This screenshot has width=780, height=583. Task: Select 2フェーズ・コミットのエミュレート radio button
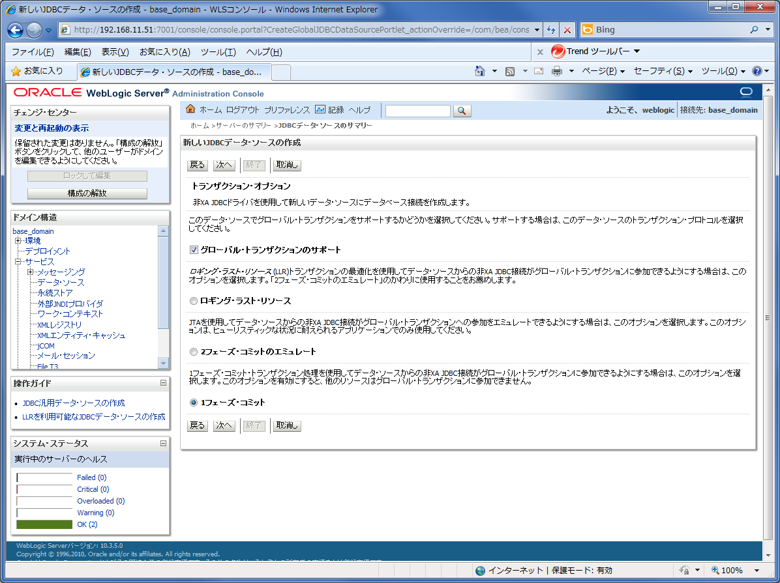pos(194,351)
